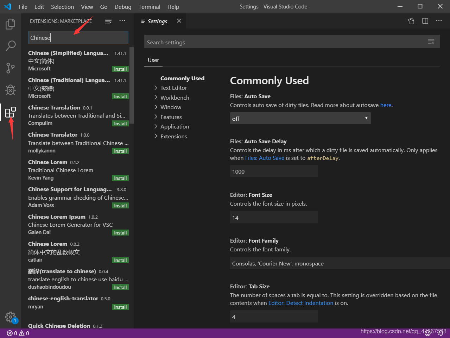Follow the Files: Auto Save link
450x338 pixels.
point(265,158)
